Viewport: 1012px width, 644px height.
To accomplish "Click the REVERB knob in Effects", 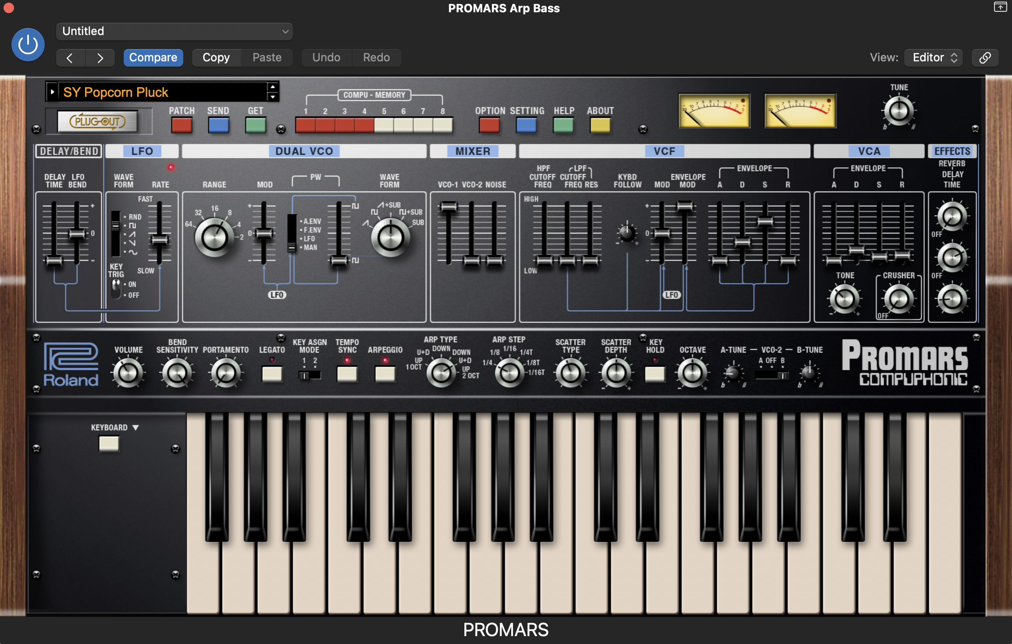I will [952, 216].
